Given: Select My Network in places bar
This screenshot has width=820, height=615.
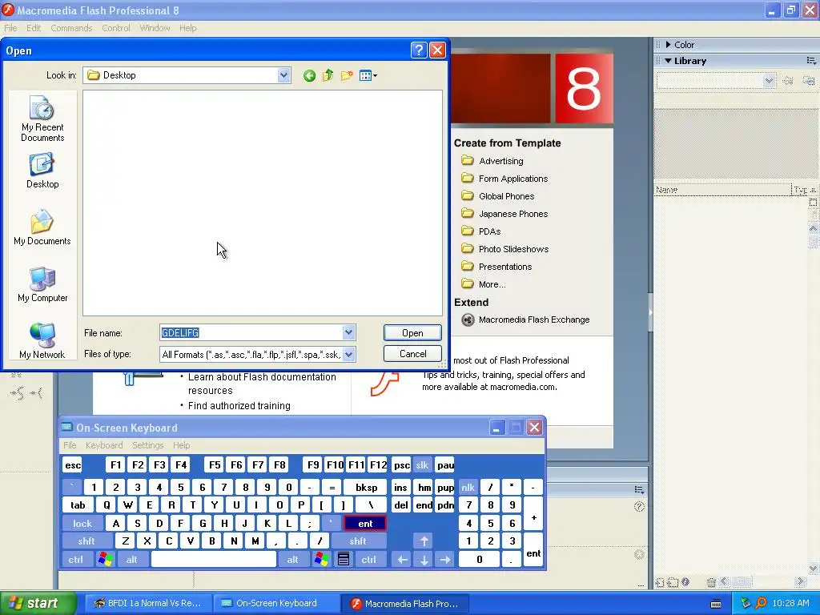Looking at the screenshot, I should click(x=42, y=341).
